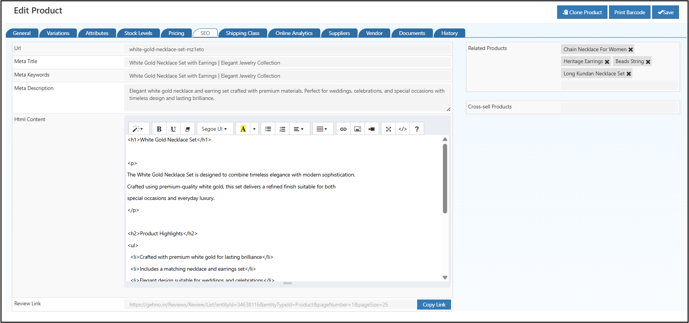The width and height of the screenshot is (689, 323).
Task: Click the Clone Product button
Action: pyautogui.click(x=582, y=12)
